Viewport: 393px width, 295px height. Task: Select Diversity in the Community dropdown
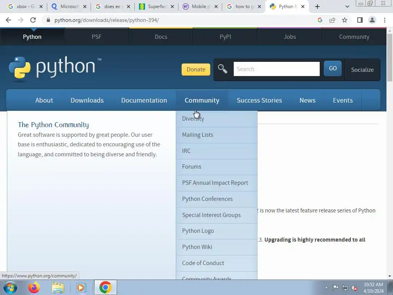click(216, 119)
